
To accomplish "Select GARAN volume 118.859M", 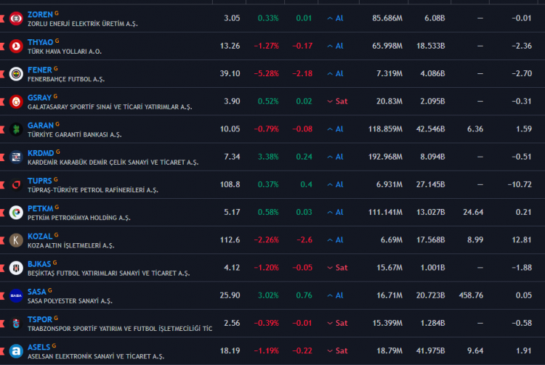I will coord(385,129).
